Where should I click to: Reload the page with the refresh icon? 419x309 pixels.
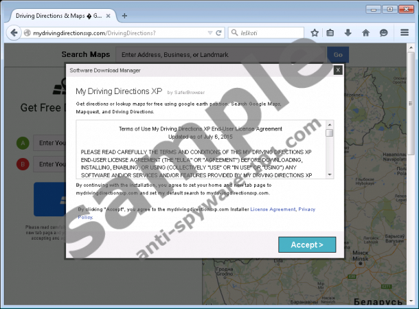[218, 32]
